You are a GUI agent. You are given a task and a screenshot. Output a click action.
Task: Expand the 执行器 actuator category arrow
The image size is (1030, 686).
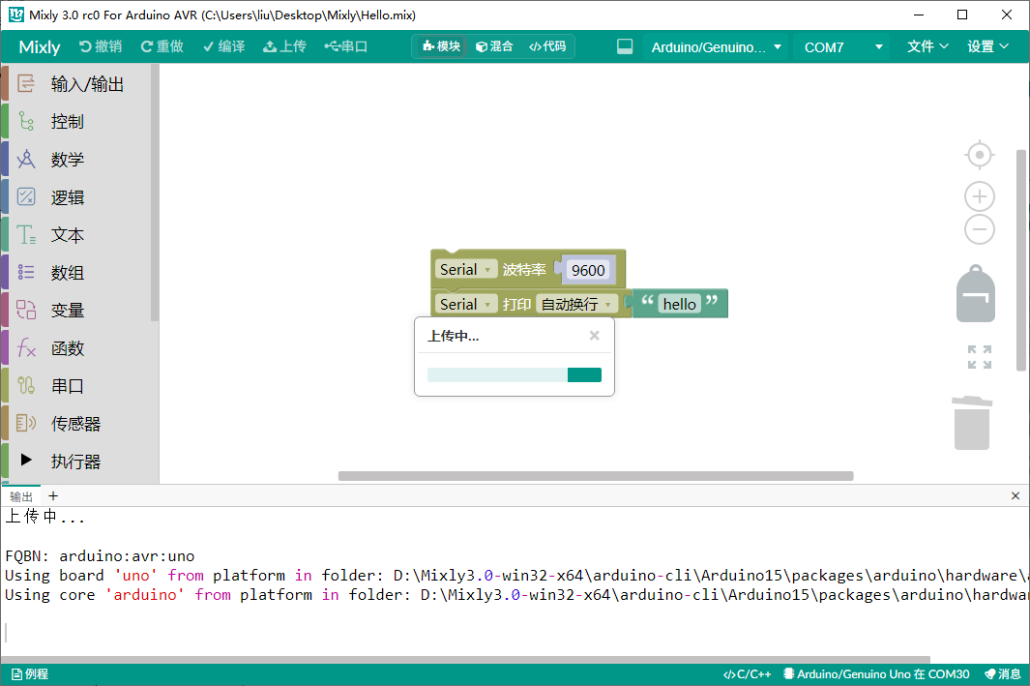coord(26,460)
